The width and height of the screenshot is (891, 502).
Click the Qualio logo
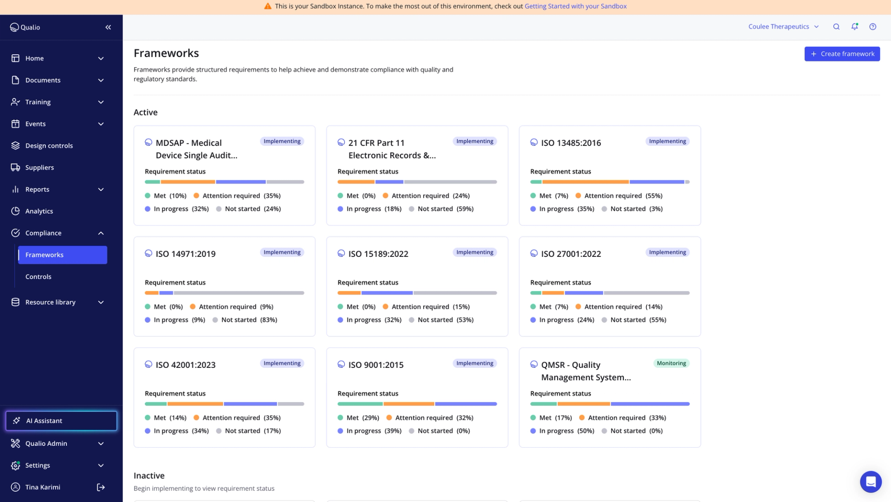(25, 27)
